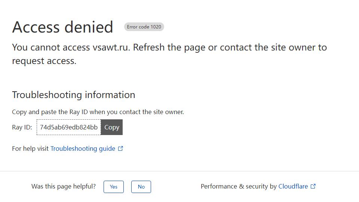Viewport: 359px width, 202px height.
Task: Answer Yes to the helpful page question
Action: pos(113,187)
